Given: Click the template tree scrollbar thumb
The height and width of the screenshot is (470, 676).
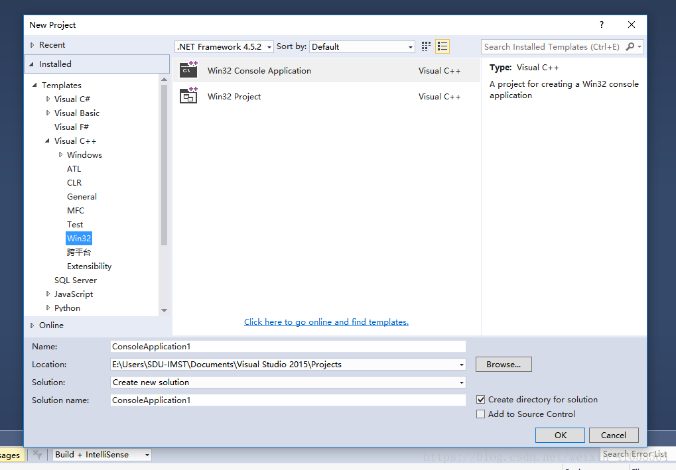Looking at the screenshot, I should pyautogui.click(x=164, y=164).
